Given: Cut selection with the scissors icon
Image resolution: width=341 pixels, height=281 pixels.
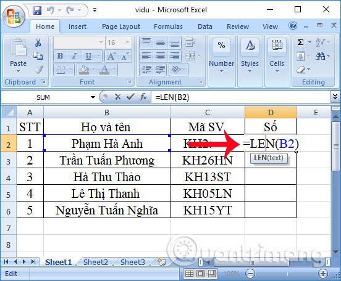Looking at the screenshot, I should tap(38, 43).
